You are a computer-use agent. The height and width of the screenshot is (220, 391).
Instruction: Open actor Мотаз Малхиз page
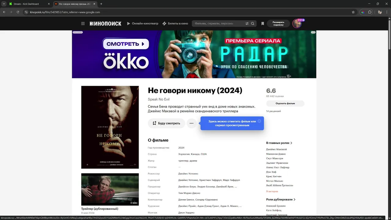275,181
